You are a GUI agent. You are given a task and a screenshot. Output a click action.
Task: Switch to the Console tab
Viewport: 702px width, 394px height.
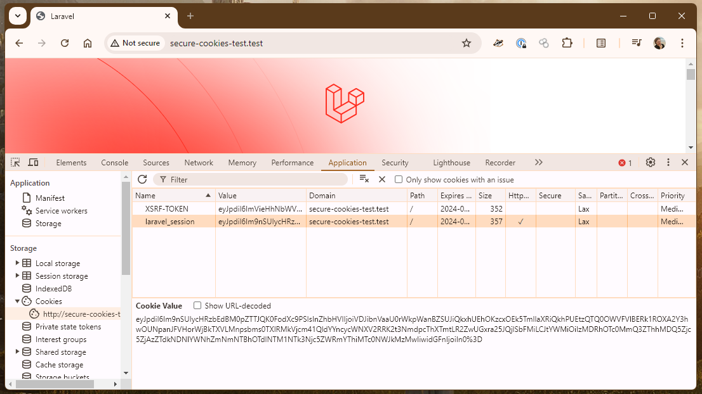tap(115, 163)
